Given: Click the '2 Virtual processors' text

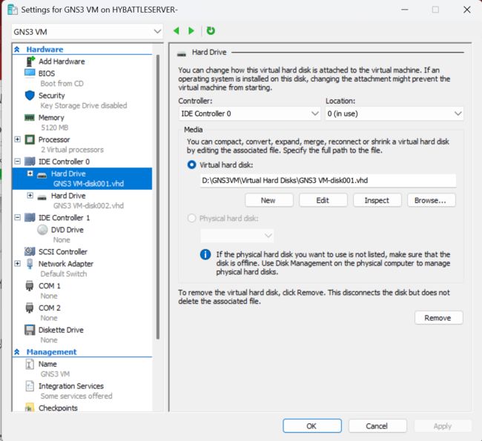Looking at the screenshot, I should (x=72, y=150).
